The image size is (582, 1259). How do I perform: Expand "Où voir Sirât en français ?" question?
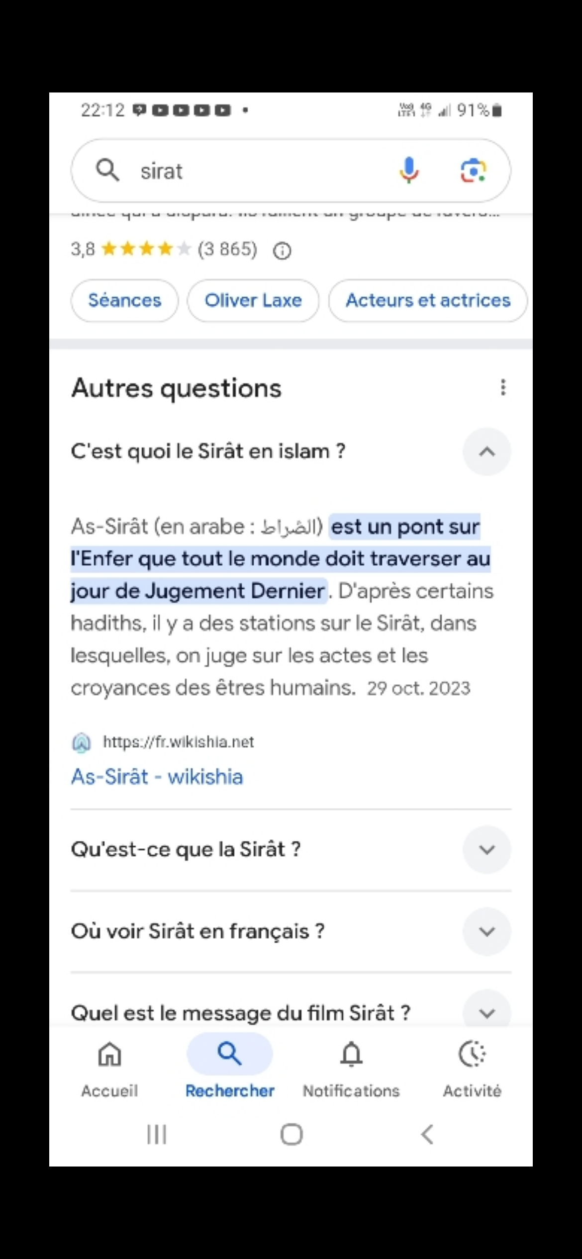point(486,931)
